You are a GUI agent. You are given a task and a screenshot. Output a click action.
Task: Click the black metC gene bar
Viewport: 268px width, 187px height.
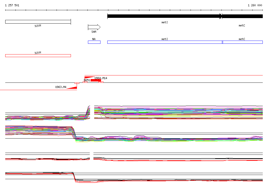click(x=242, y=16)
